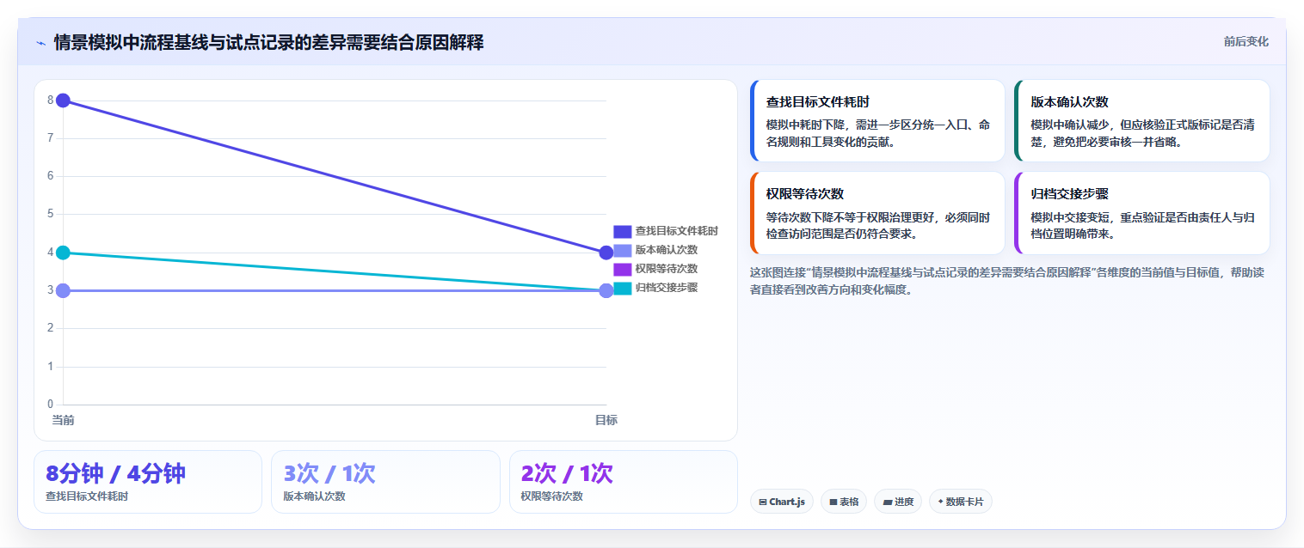Toggle the 归档交接步骤 legend color box
Viewport: 1304px width, 548px height.
(x=623, y=288)
